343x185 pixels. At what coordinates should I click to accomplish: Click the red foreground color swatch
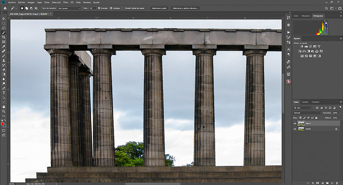(x=2, y=124)
